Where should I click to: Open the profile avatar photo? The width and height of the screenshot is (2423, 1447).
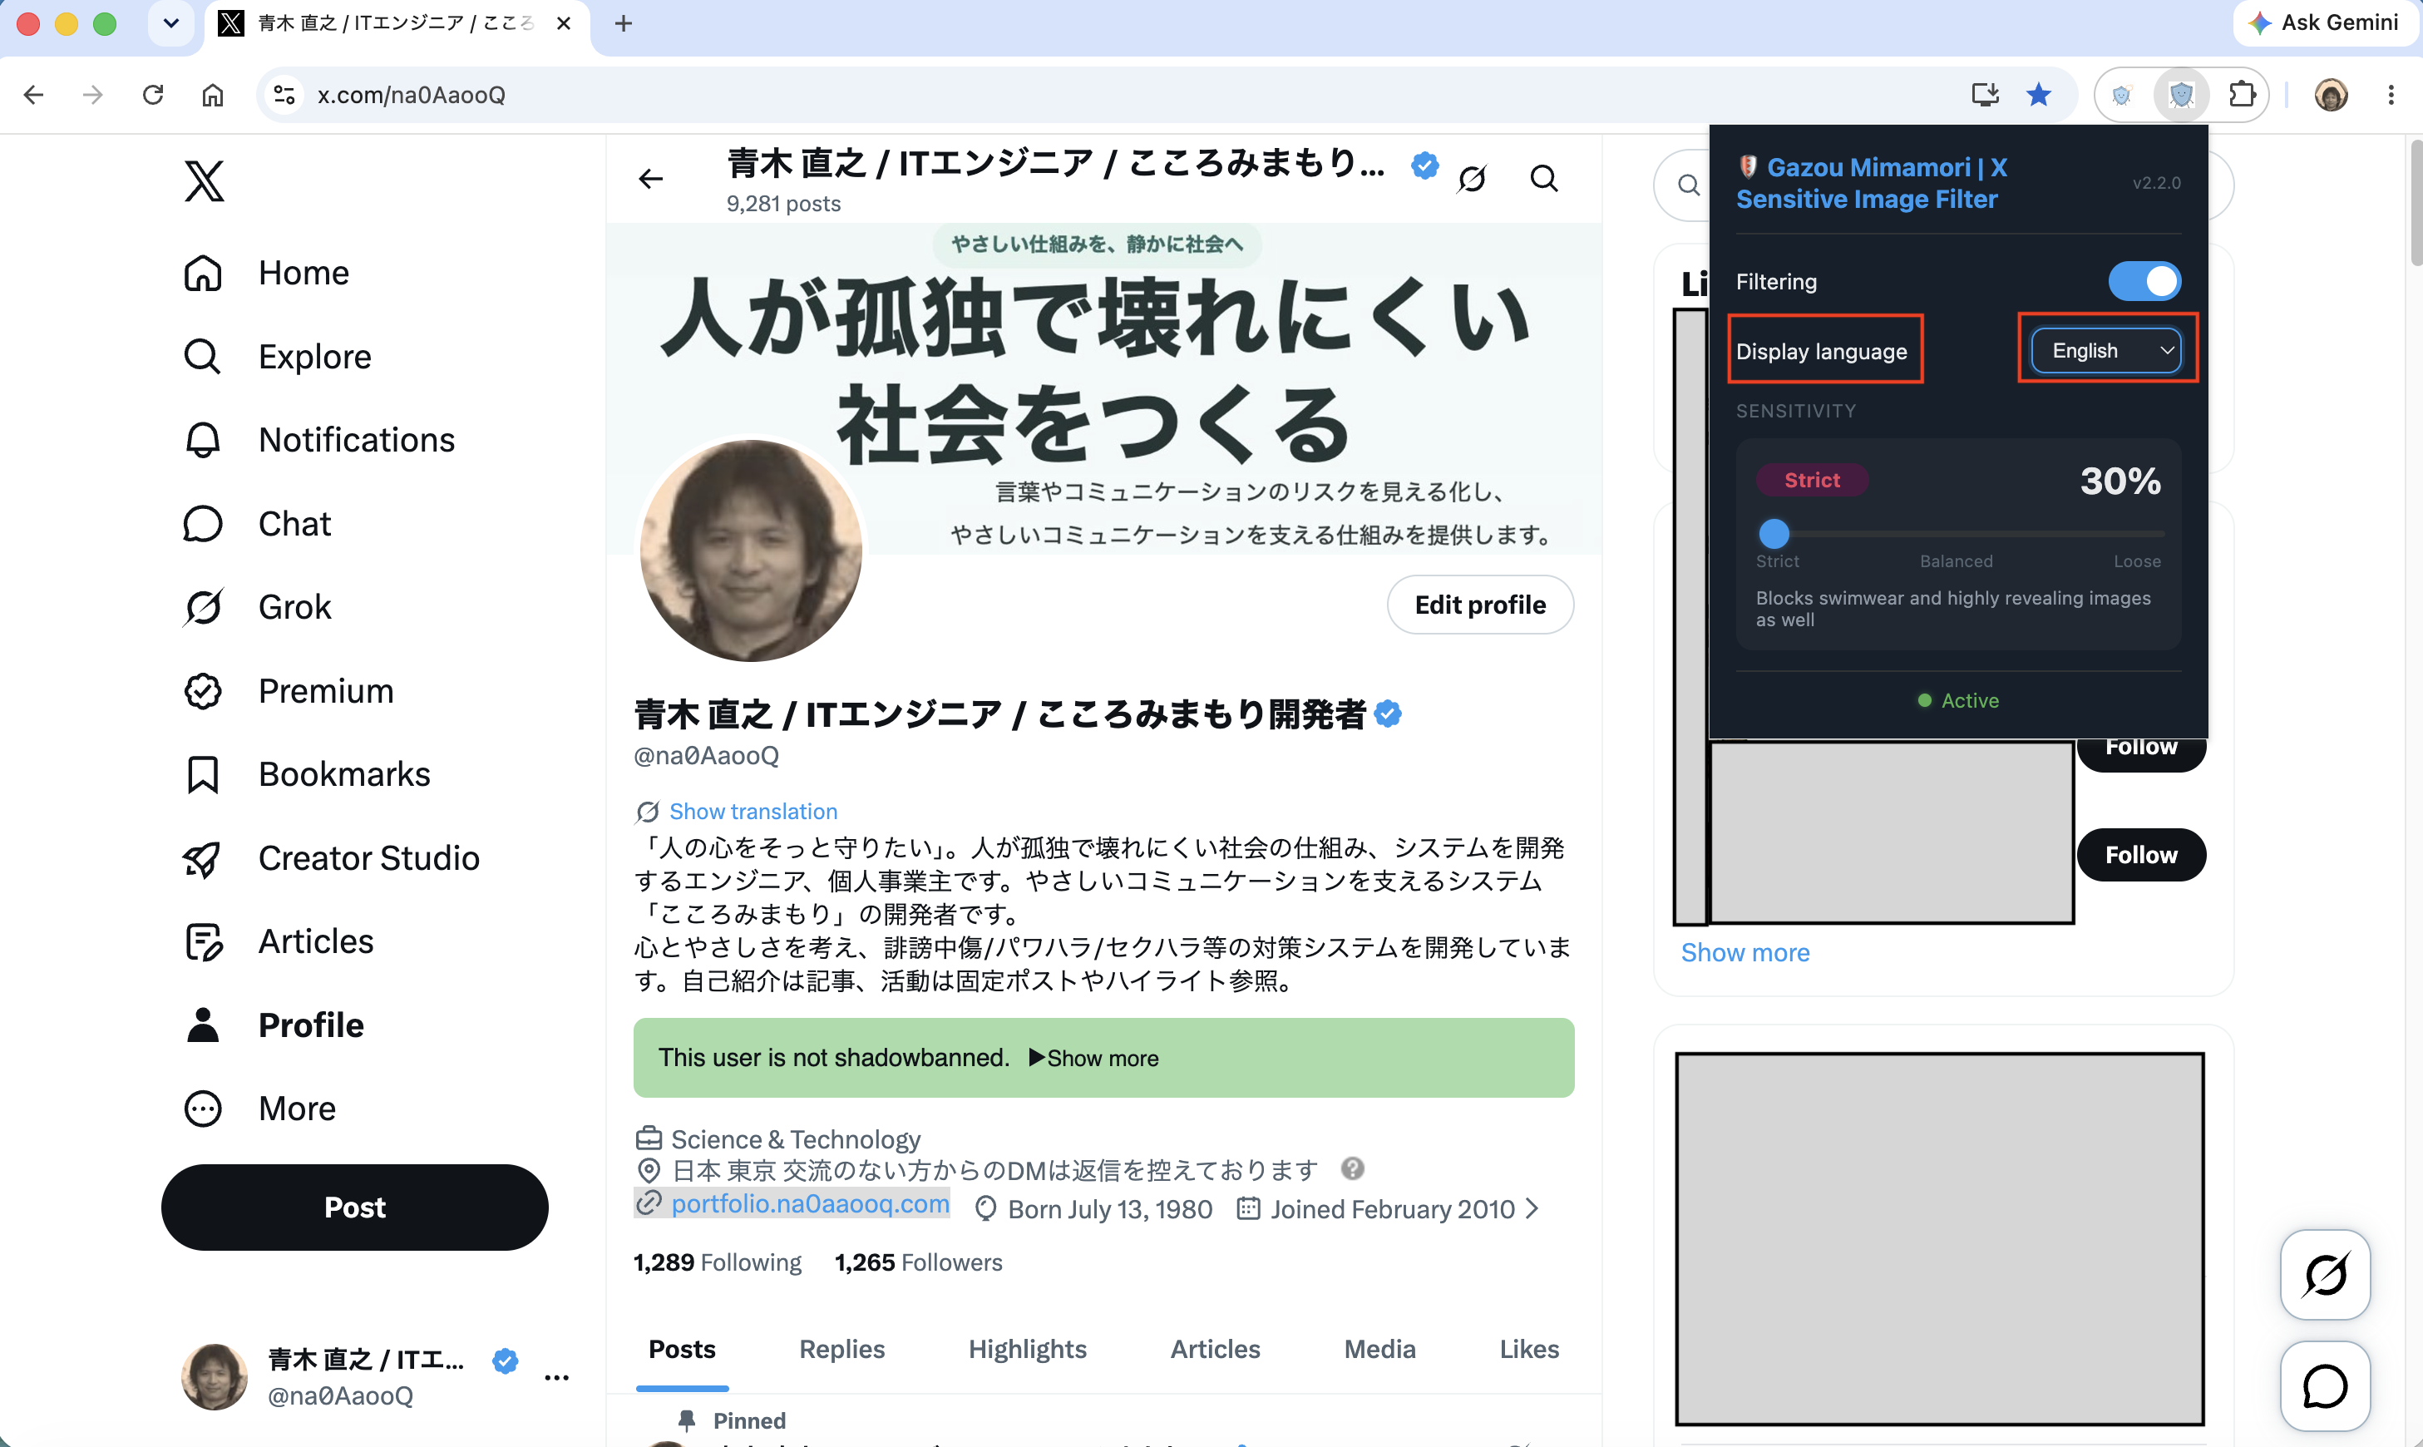pyautogui.click(x=751, y=550)
